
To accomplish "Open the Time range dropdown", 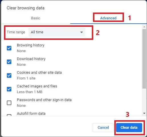I will 57,32.
